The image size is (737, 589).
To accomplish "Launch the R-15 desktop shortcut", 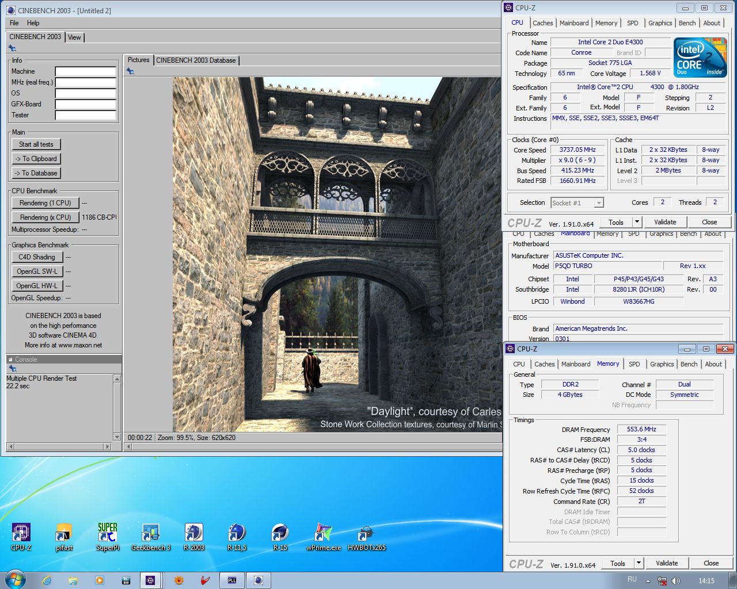I will (280, 537).
